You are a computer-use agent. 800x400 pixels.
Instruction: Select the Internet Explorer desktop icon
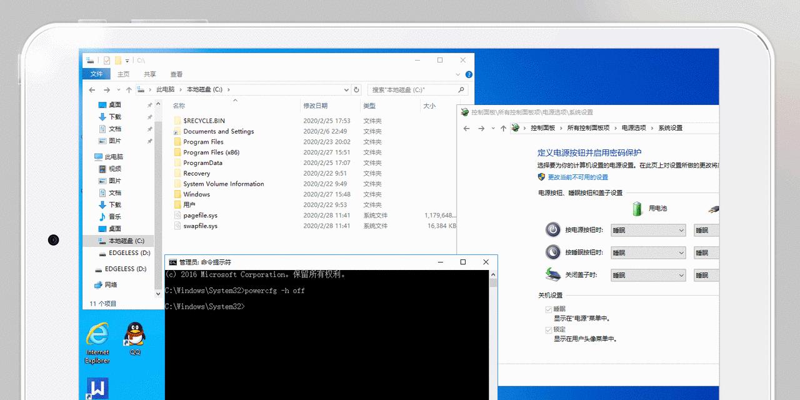pos(97,335)
